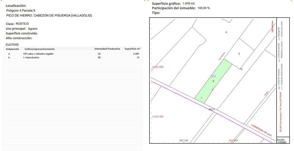294x151 pixels.
Task: Click the 'Año construcción:' label
Action: click(19, 38)
